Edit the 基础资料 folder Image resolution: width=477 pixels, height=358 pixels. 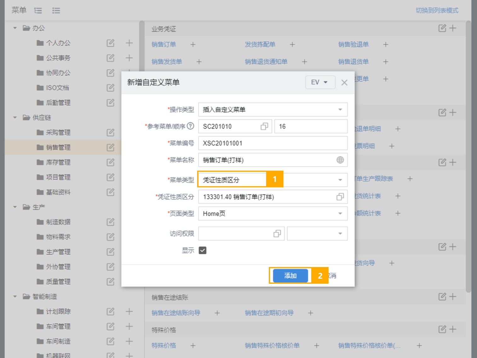(110, 192)
